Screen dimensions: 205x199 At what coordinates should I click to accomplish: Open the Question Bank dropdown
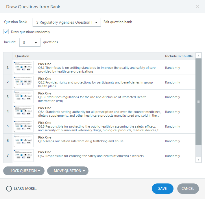[x=67, y=22]
